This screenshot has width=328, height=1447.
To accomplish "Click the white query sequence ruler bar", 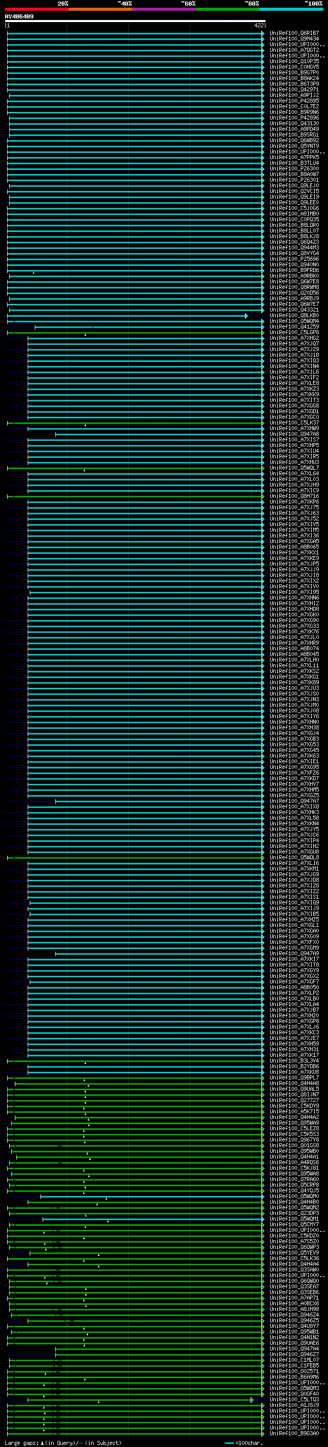I will pos(135,21).
